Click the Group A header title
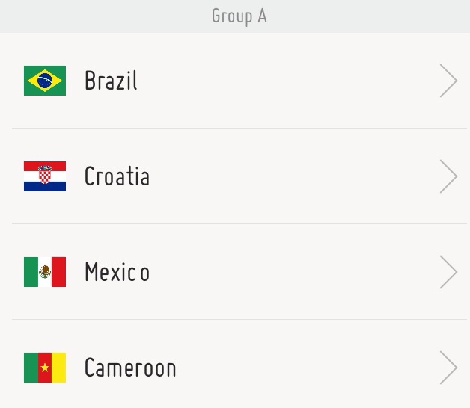This screenshot has width=470, height=408. pos(239,16)
